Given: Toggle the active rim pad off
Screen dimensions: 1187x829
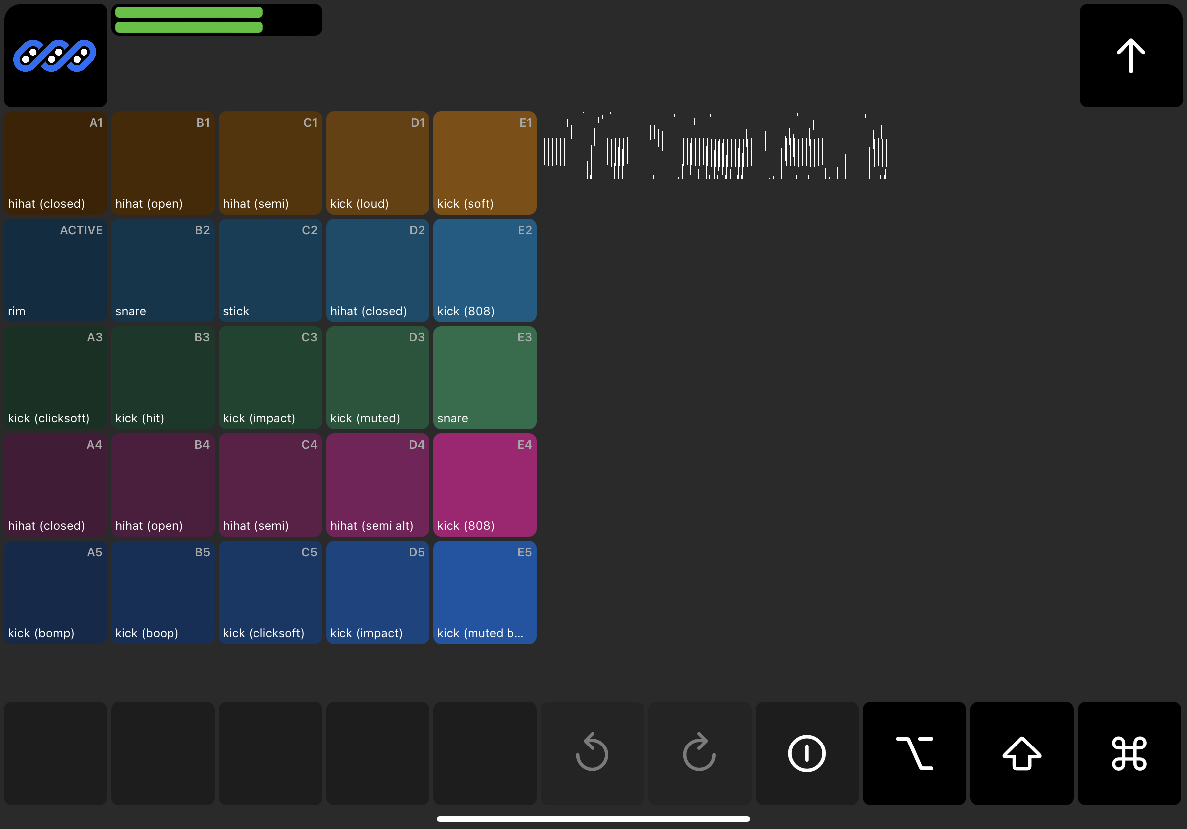Looking at the screenshot, I should (x=55, y=270).
